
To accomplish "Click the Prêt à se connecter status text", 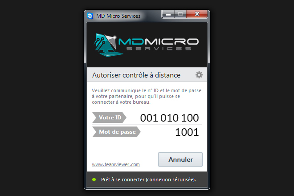I will pos(148,180).
